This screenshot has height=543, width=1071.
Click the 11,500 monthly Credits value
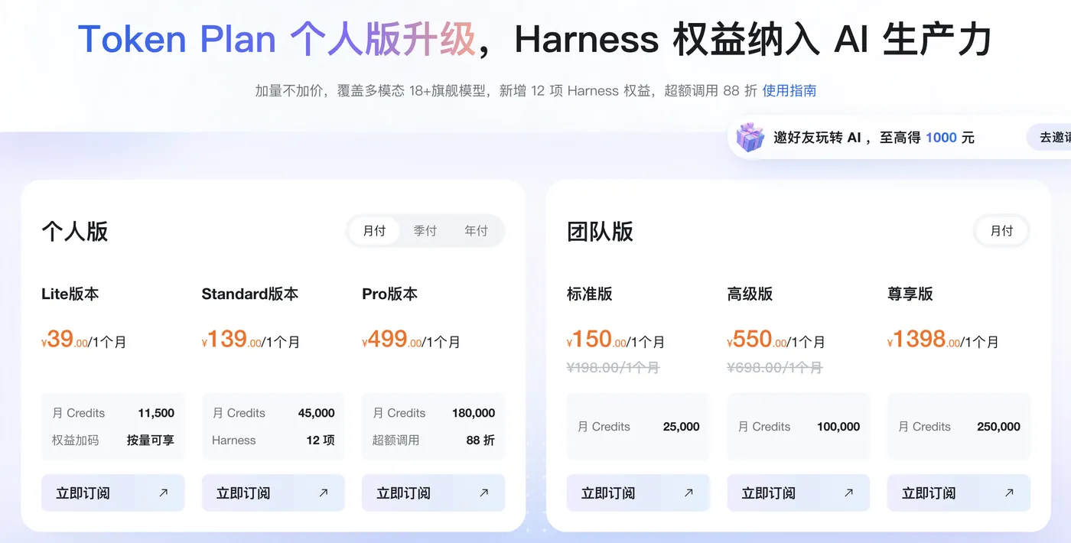(x=156, y=413)
